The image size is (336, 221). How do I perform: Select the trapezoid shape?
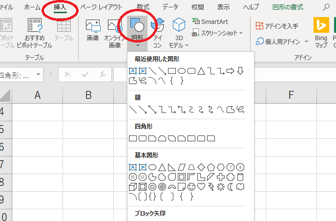[191, 167]
